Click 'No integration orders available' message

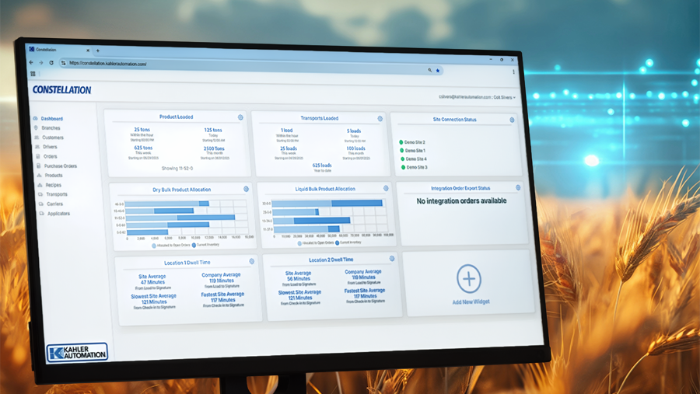(x=461, y=200)
